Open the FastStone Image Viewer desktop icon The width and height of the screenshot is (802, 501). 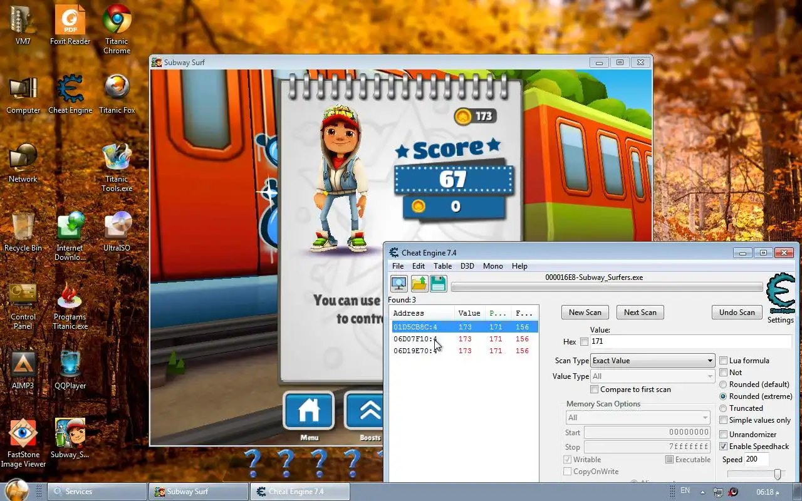click(23, 443)
